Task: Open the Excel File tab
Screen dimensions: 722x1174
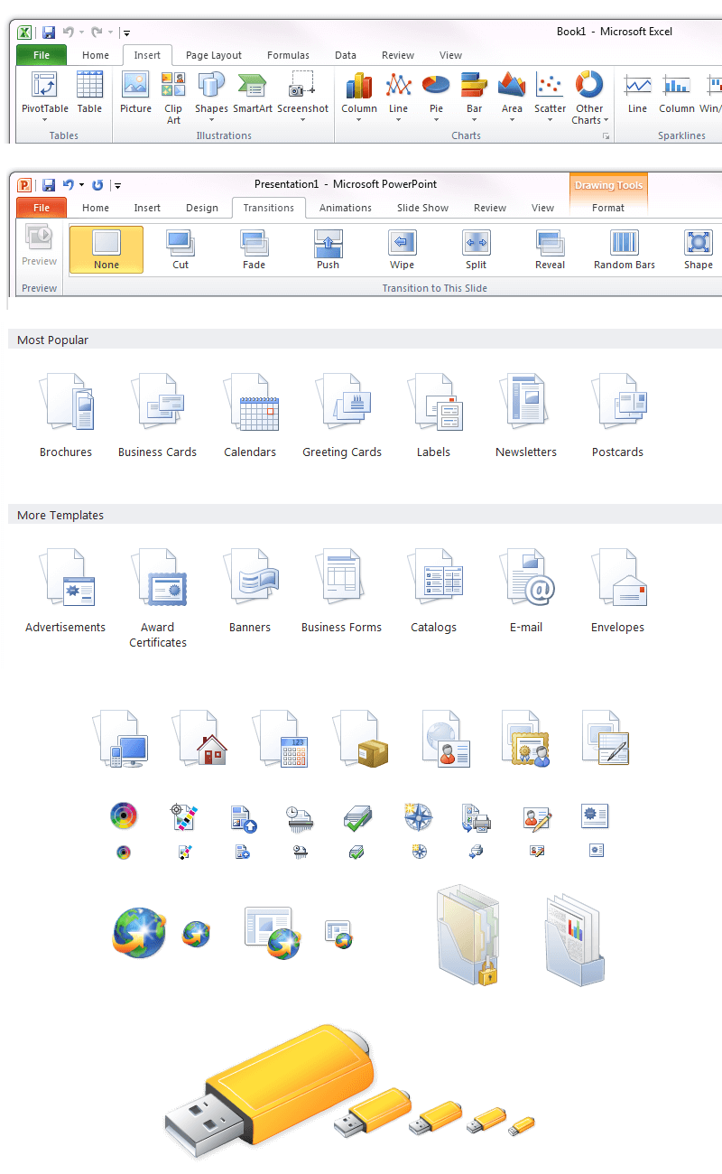Action: coord(42,55)
